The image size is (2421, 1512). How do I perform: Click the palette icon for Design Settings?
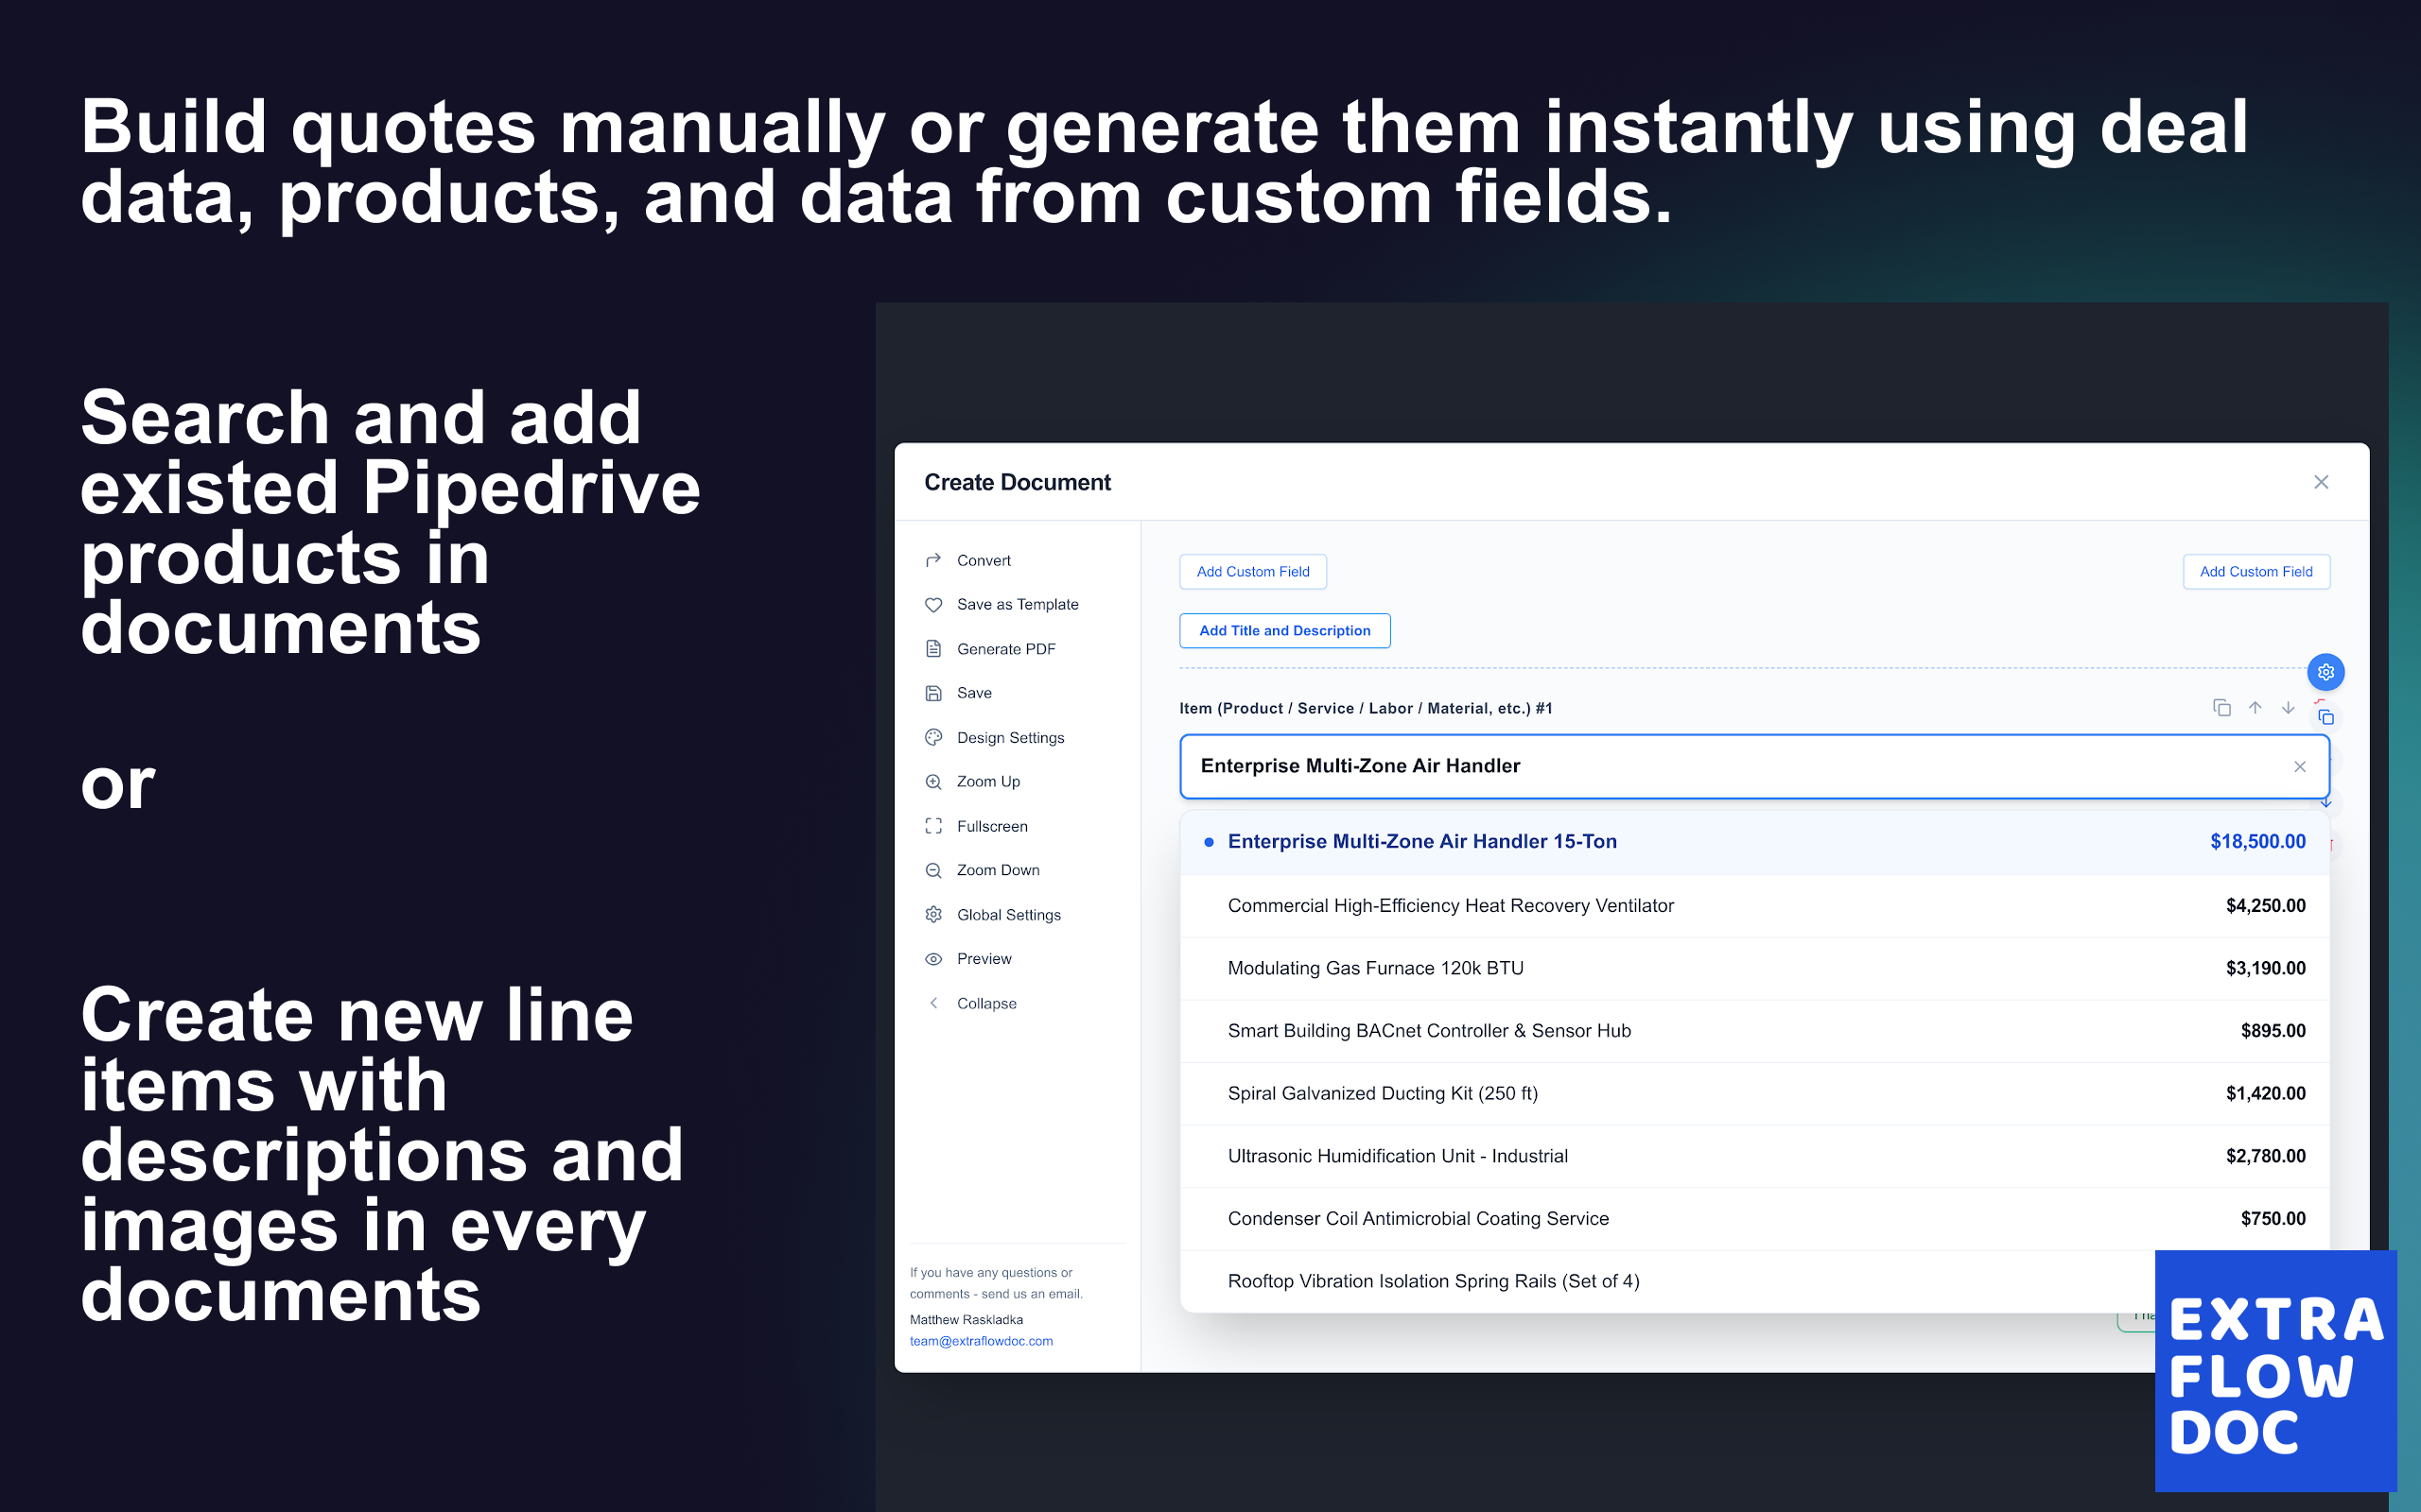[x=933, y=737]
